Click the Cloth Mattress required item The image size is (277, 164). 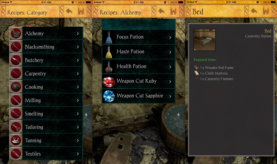pos(211,73)
